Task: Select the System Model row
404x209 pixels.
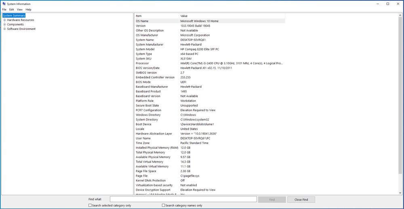Action: coord(210,49)
